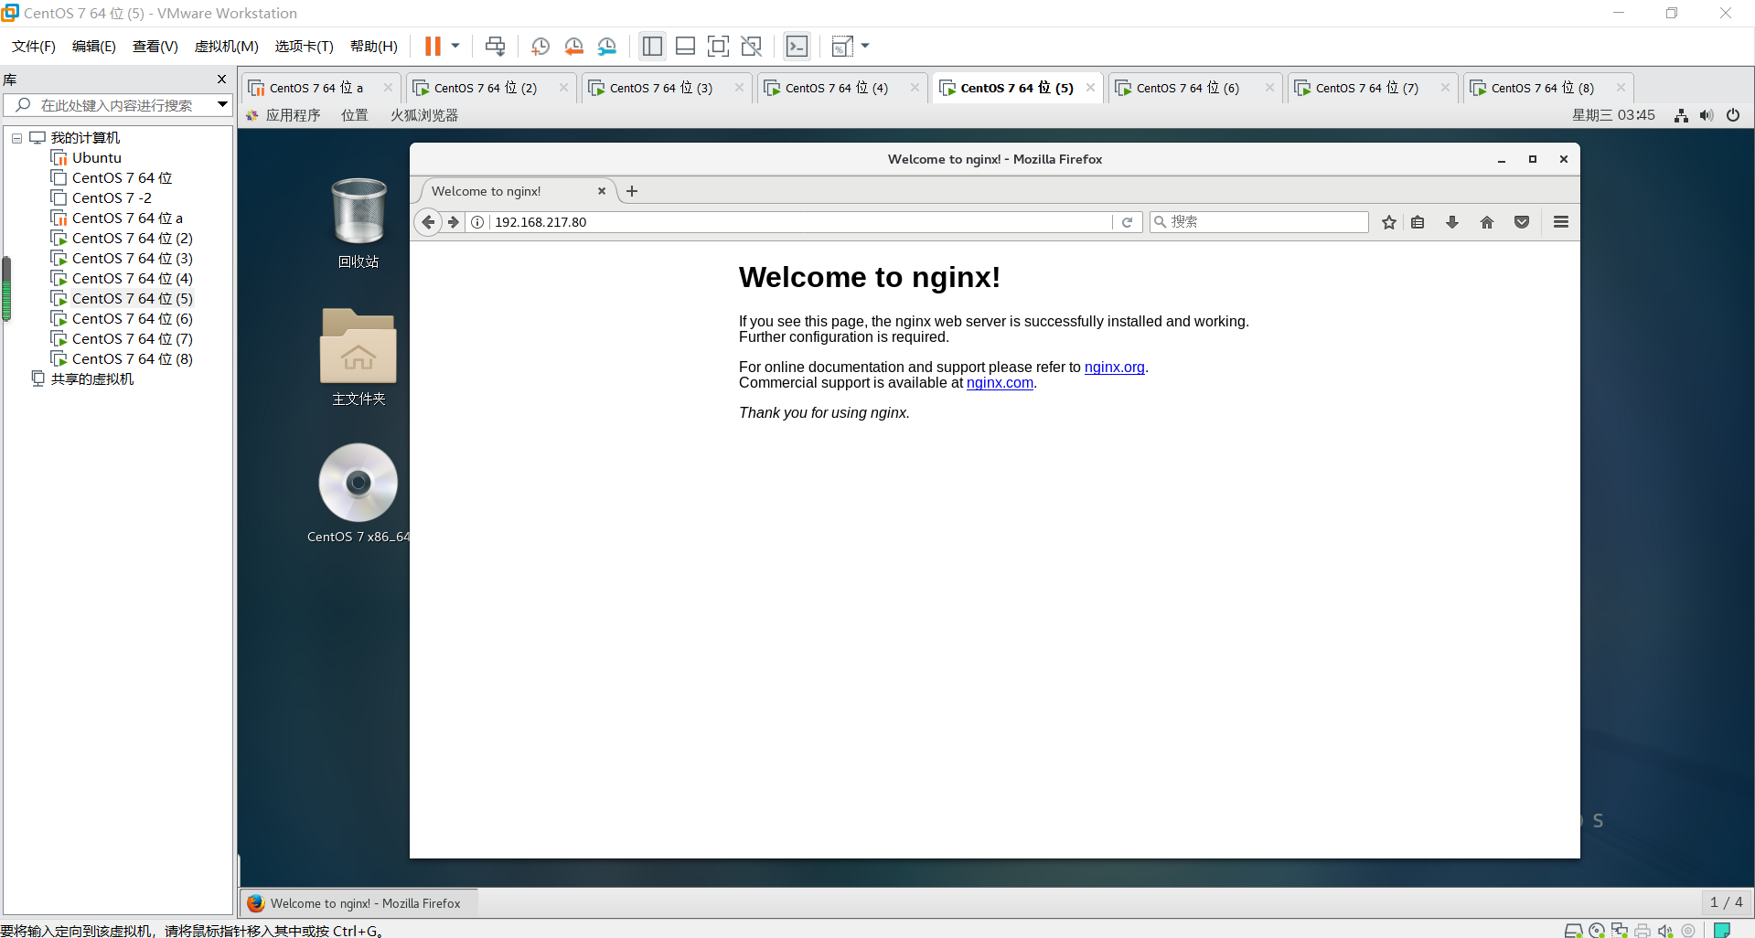Open the 帮助(H) menu
The image size is (1755, 938).
pyautogui.click(x=374, y=47)
